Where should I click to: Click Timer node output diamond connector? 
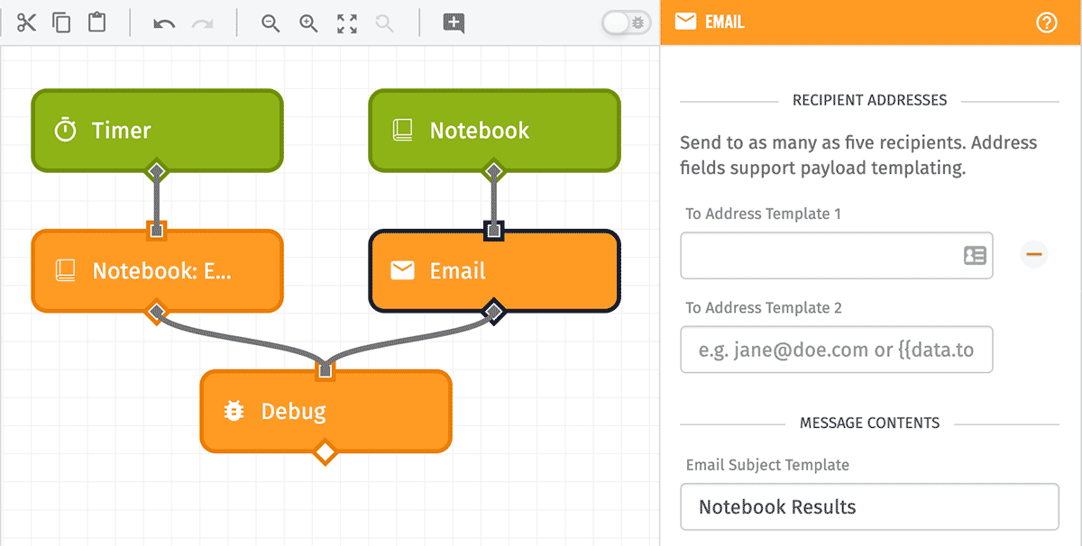(157, 170)
